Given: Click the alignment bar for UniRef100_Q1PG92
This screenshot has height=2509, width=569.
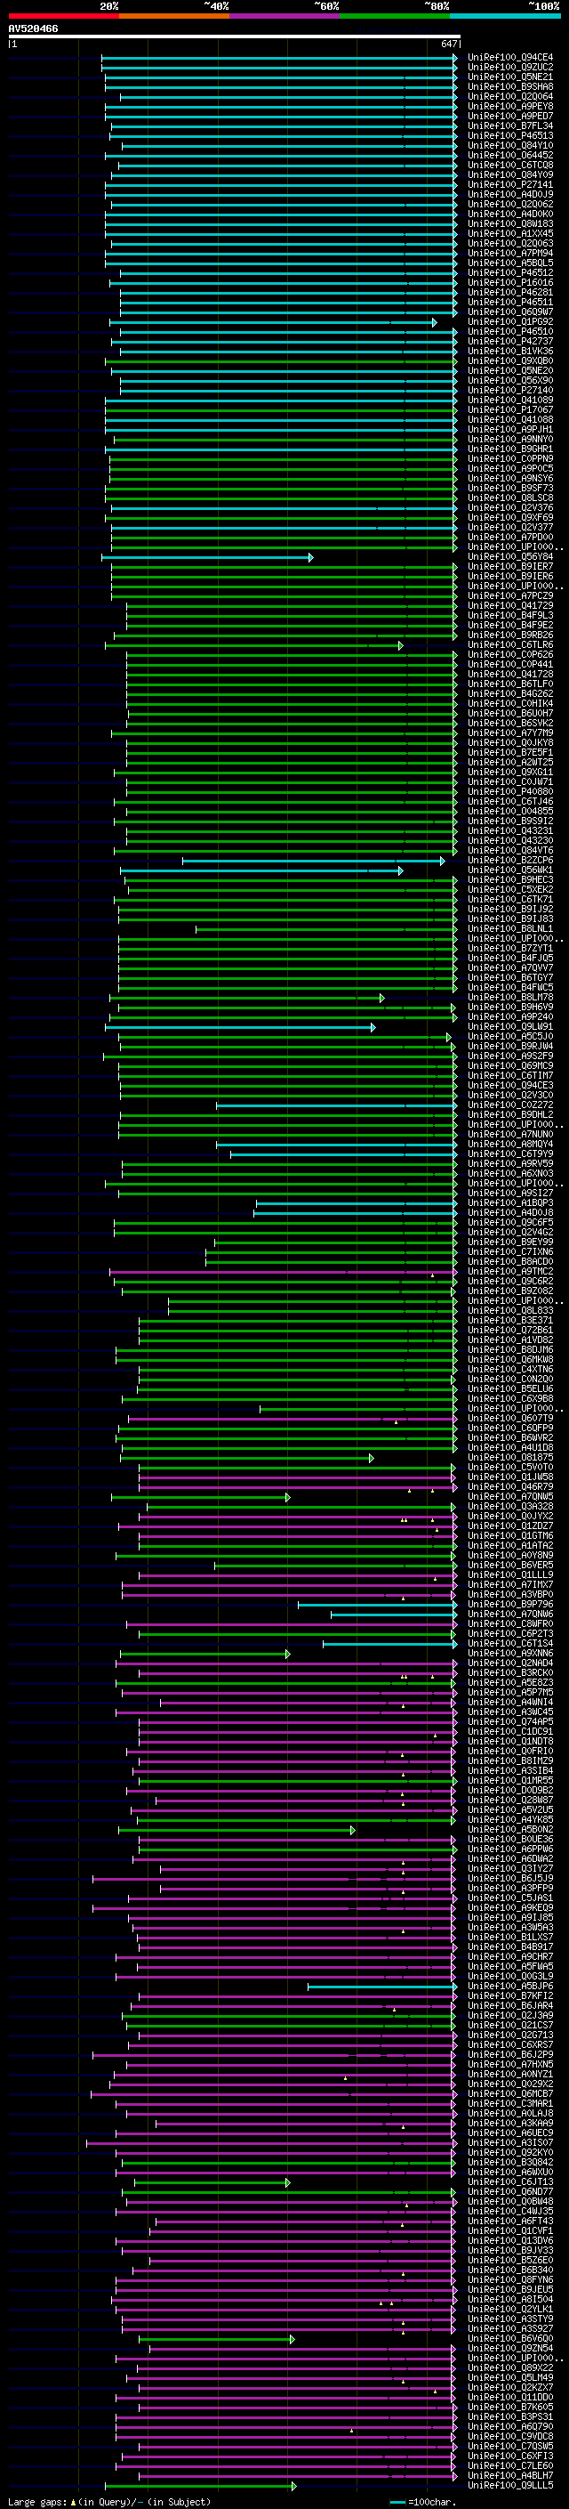Looking at the screenshot, I should tap(273, 322).
